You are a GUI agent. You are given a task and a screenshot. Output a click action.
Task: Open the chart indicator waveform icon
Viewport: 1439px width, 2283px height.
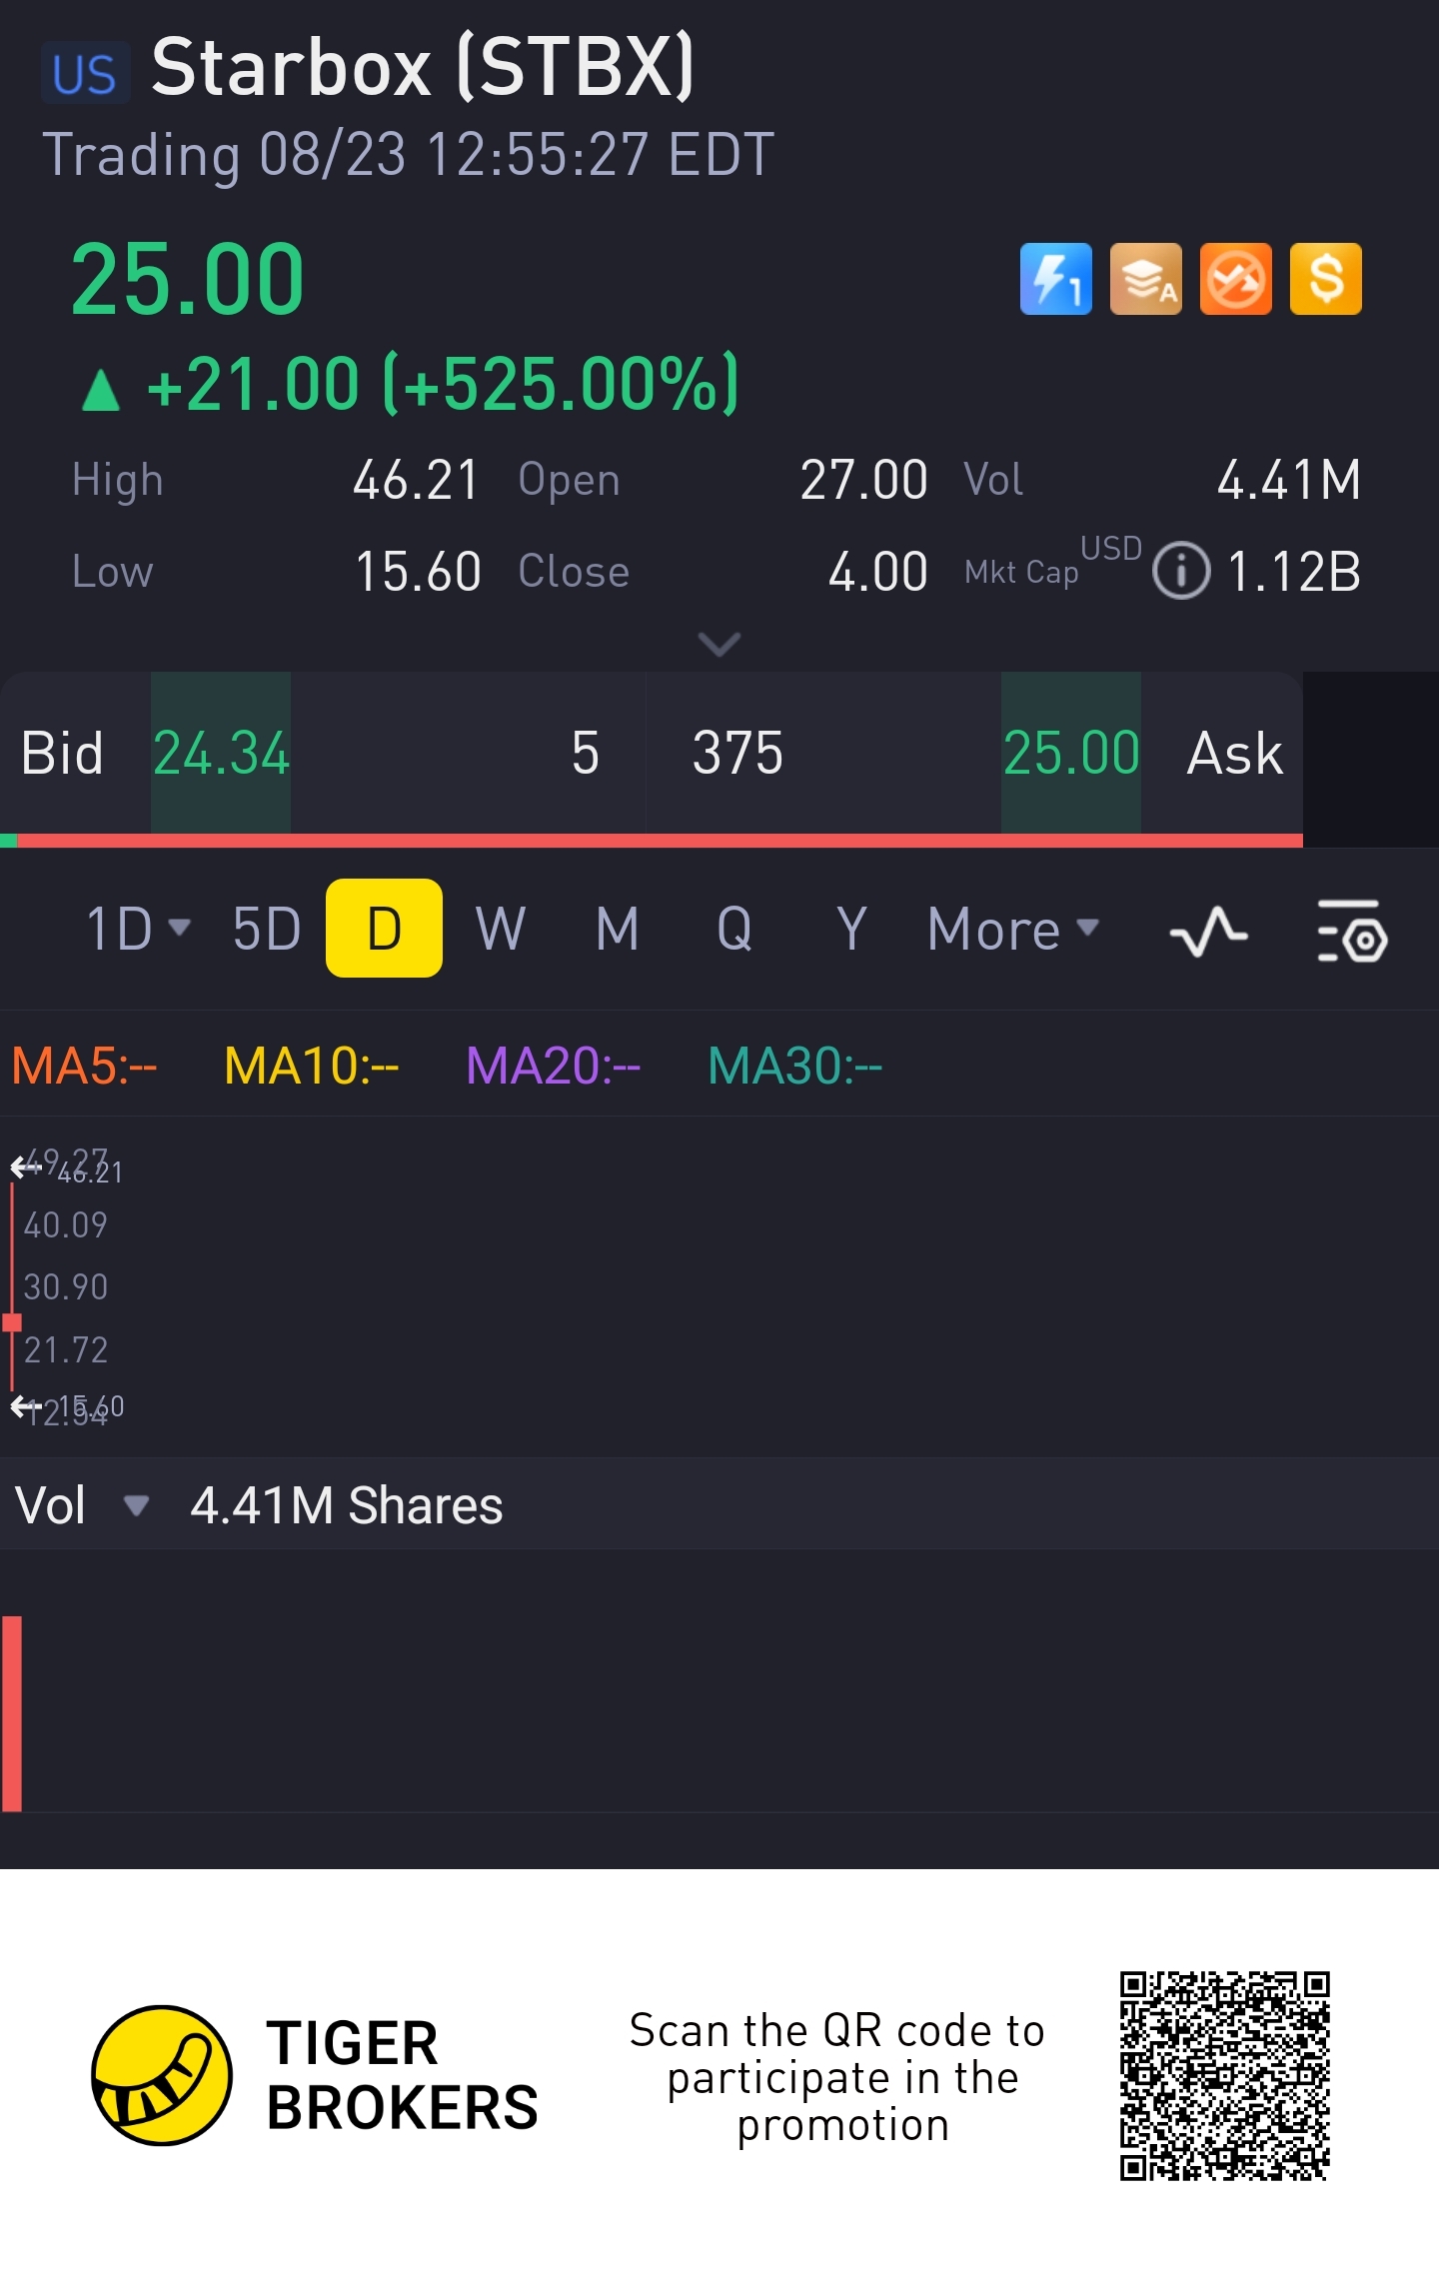click(x=1208, y=931)
